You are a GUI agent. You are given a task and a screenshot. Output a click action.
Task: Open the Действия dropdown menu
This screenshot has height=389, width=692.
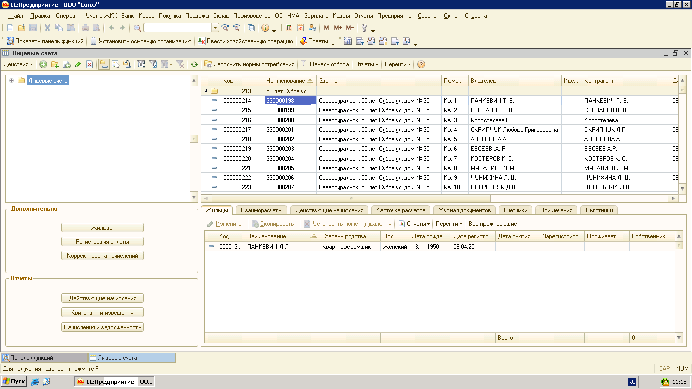click(x=18, y=64)
